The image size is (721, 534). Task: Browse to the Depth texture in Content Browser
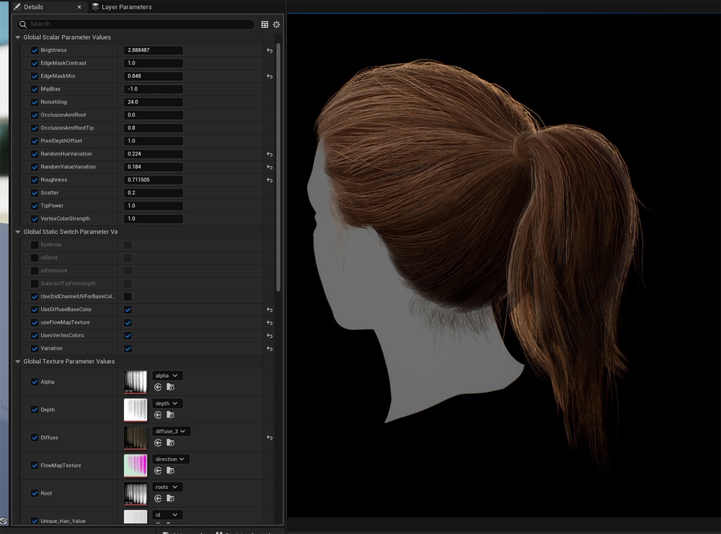click(170, 414)
